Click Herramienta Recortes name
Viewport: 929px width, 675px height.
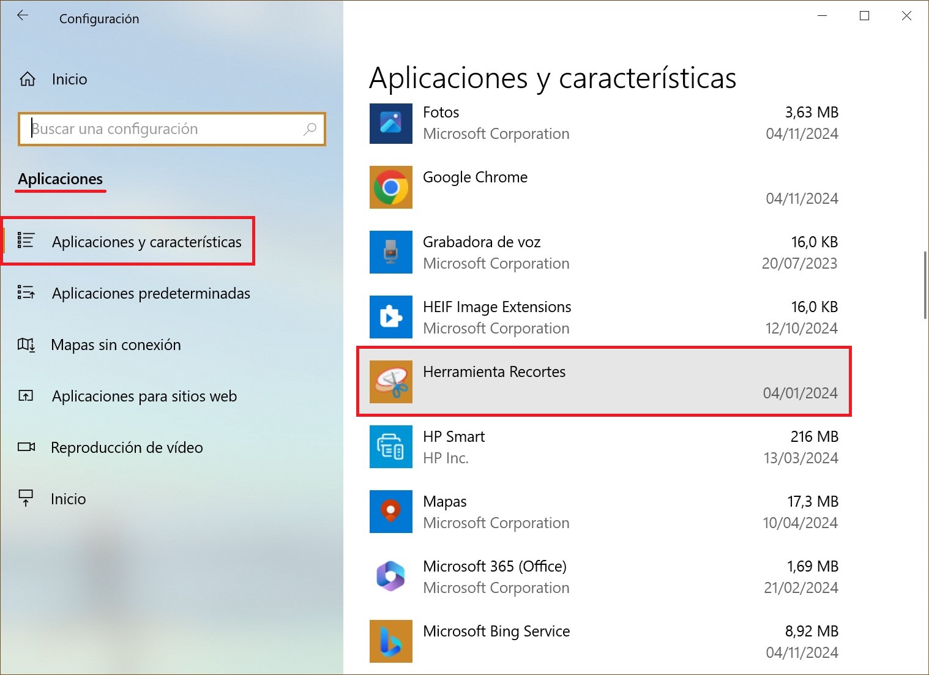coord(494,371)
